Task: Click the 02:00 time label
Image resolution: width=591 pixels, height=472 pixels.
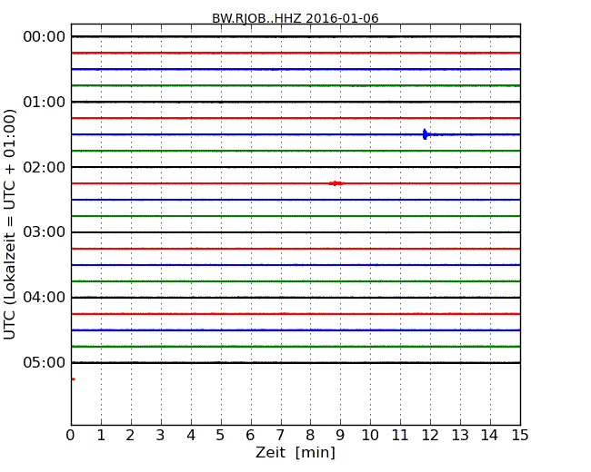Action: (45, 167)
